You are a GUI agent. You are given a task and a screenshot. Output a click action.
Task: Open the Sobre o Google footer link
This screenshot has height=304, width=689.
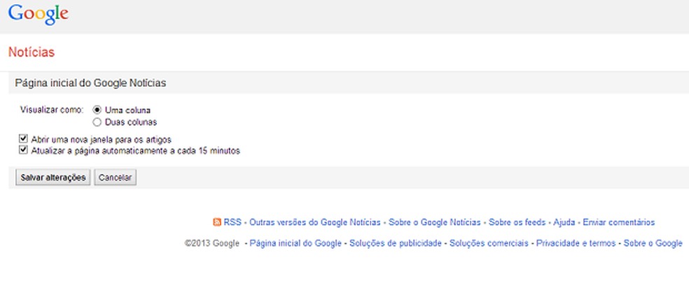(x=653, y=243)
